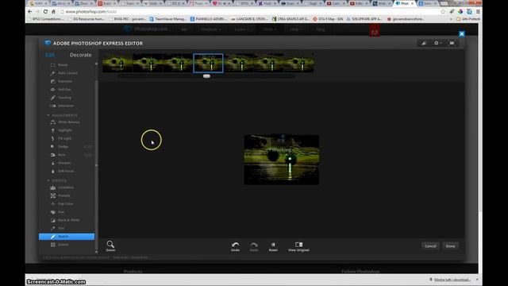Open the Tools dropdown on Photoshop.com nav
Image resolution: width=508 pixels, height=286 pixels.
click(x=270, y=29)
